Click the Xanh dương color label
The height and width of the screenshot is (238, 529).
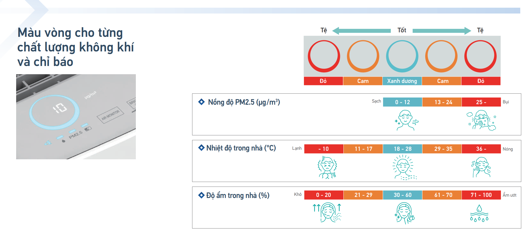coord(402,81)
